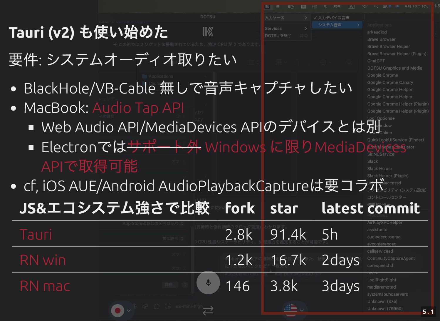Click the '91.4k' star count cell
440x321 pixels.
[288, 235]
